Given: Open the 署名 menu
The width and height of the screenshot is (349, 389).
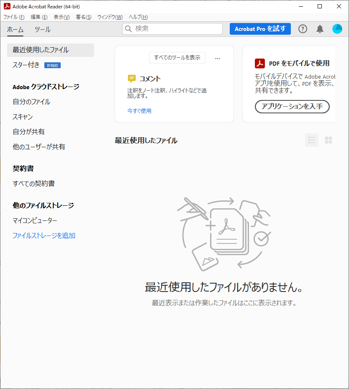Looking at the screenshot, I should tap(83, 17).
